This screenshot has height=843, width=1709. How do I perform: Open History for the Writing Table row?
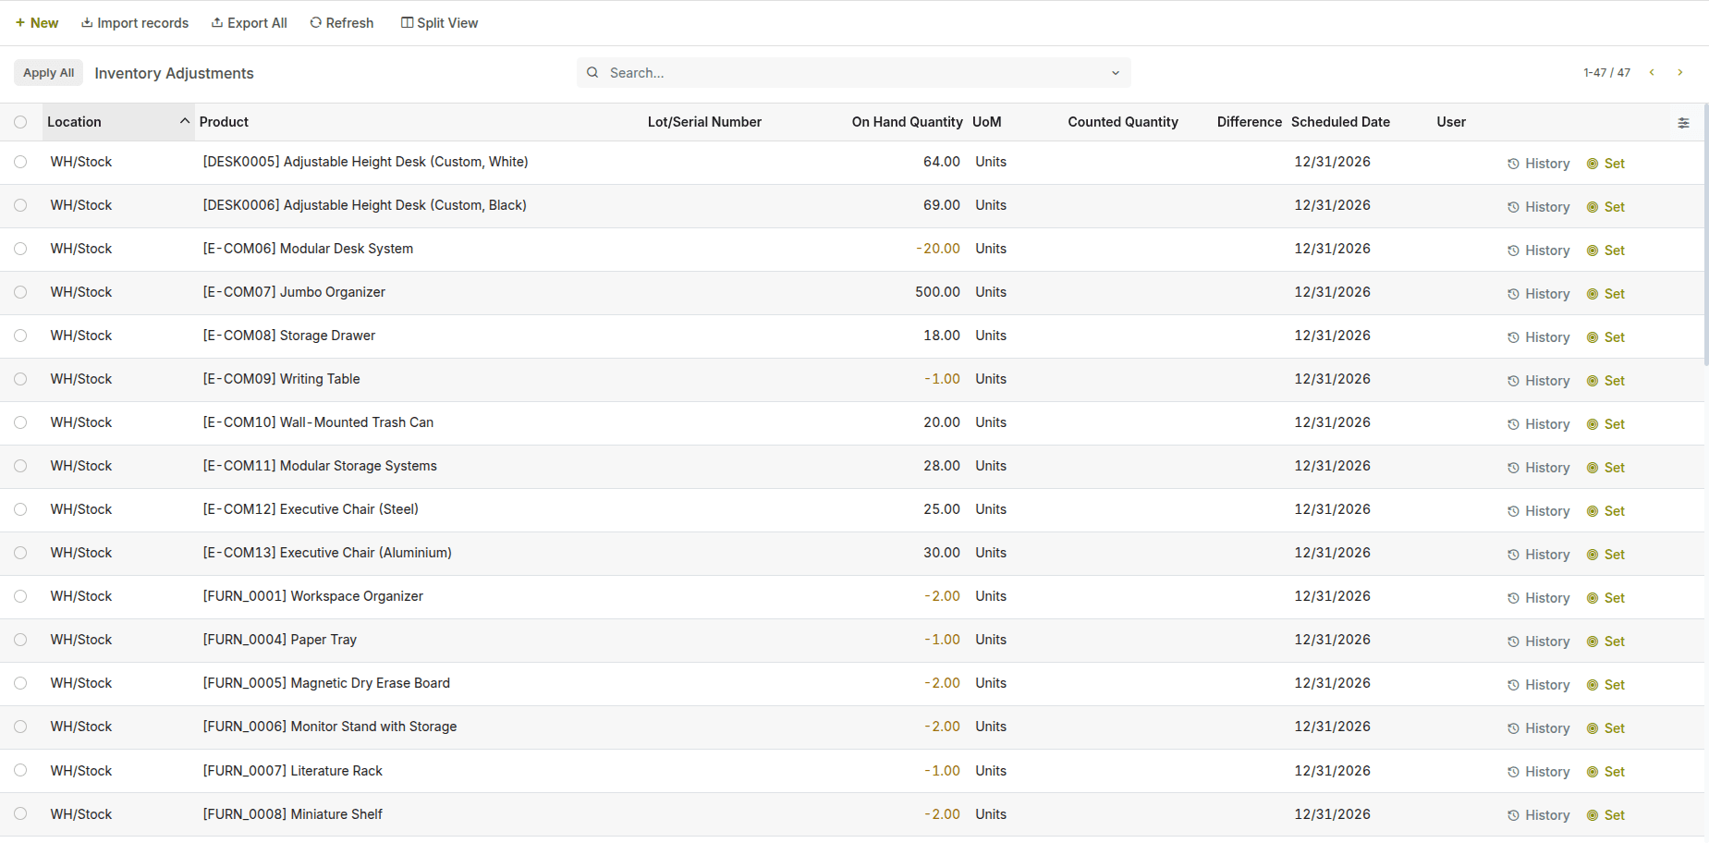[x=1538, y=380]
